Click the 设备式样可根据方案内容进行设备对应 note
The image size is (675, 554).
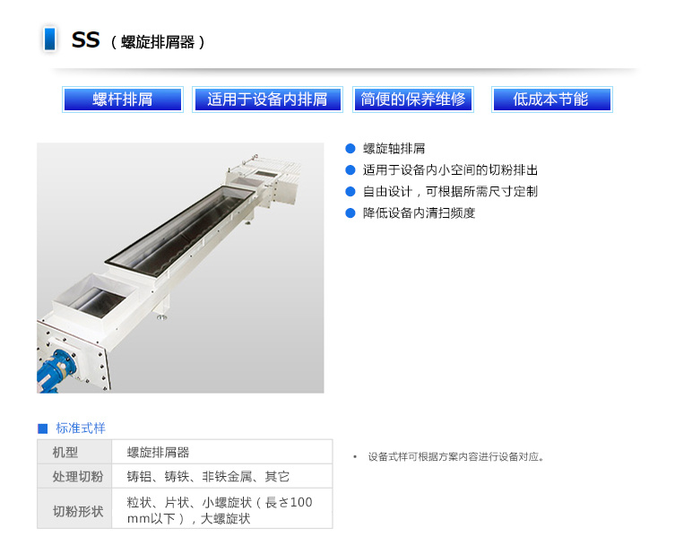(x=456, y=456)
